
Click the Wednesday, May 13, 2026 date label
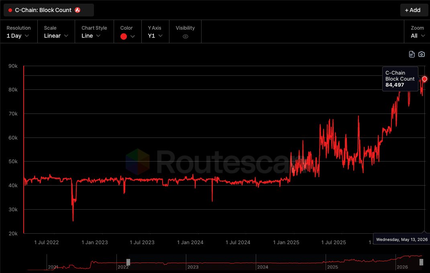[x=402, y=240]
